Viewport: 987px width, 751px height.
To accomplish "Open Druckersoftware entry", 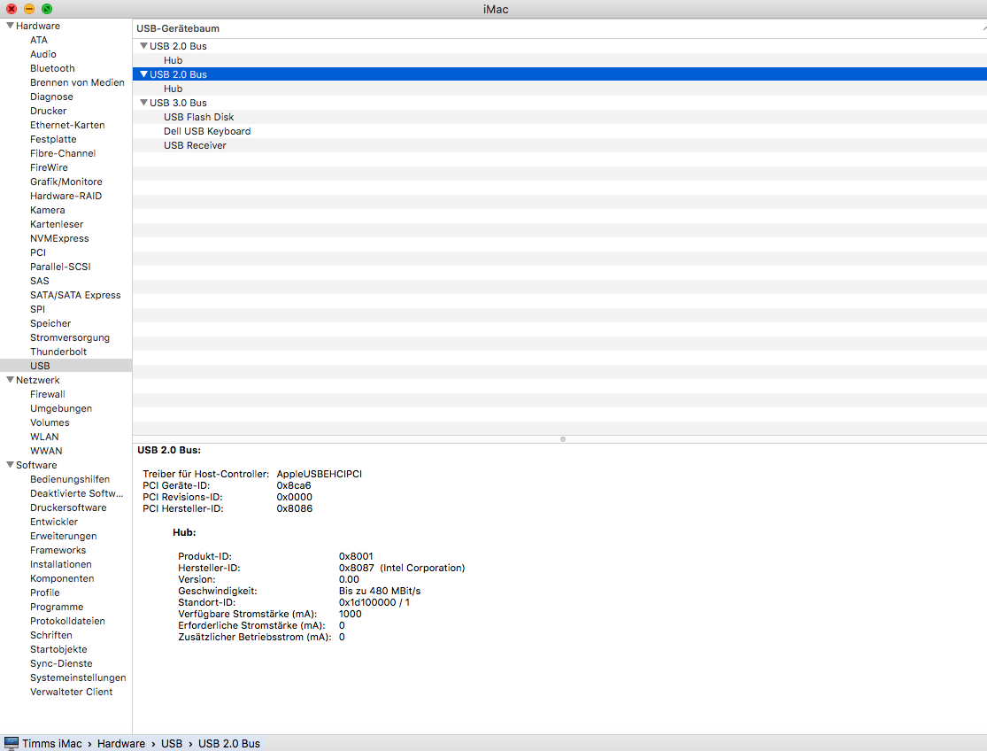I will 69,507.
